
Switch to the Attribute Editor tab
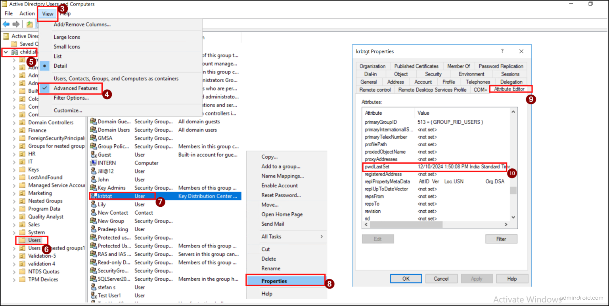click(510, 89)
